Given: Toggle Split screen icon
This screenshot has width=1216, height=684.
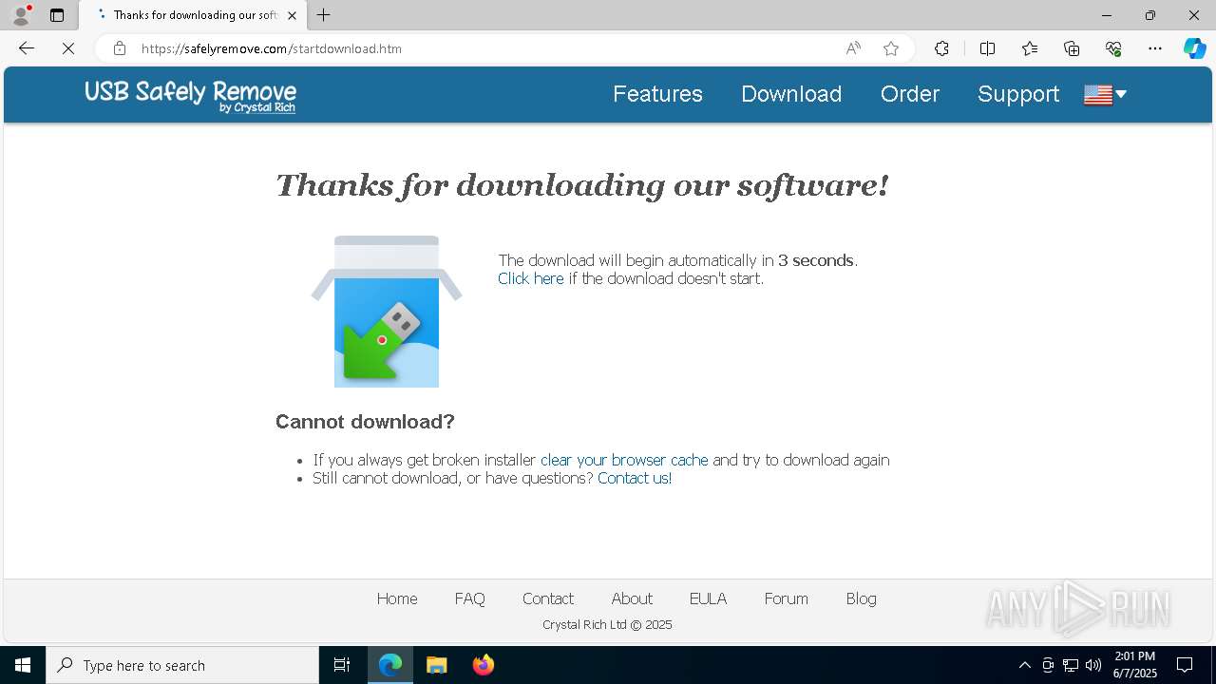Looking at the screenshot, I should 987,48.
